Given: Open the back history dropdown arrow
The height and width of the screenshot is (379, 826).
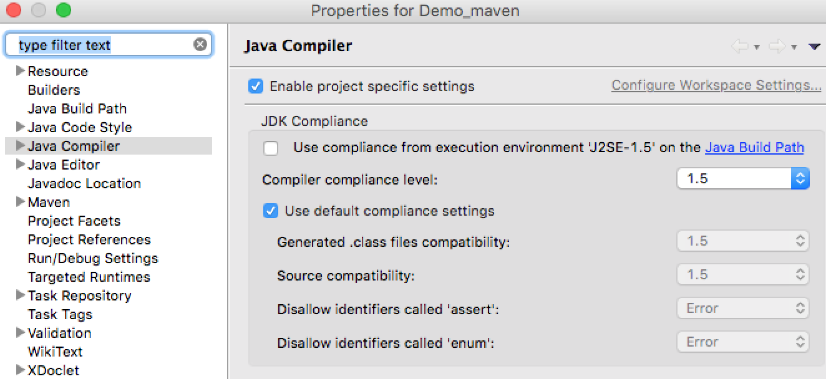Looking at the screenshot, I should point(757,47).
